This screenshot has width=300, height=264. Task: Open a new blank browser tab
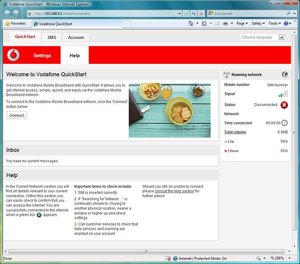(127, 24)
